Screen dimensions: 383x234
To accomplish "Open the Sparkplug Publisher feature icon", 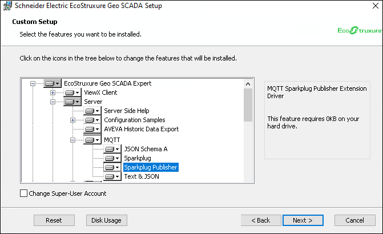I will (x=112, y=167).
